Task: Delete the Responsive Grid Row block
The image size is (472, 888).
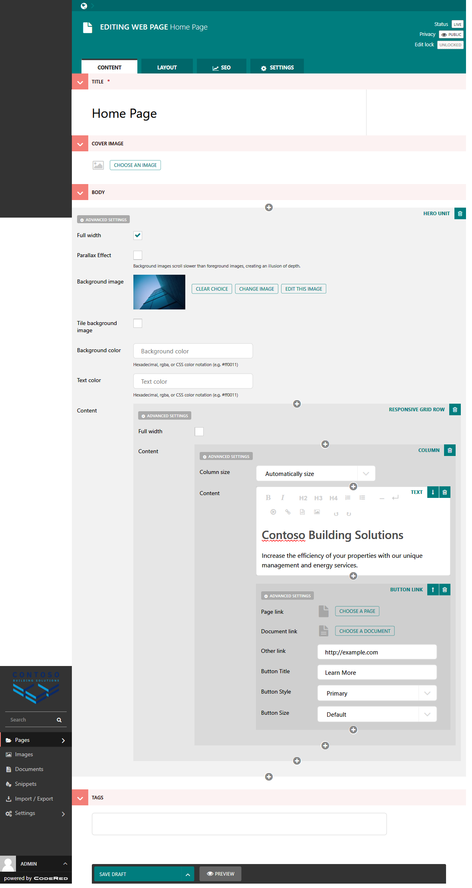Action: [x=454, y=410]
